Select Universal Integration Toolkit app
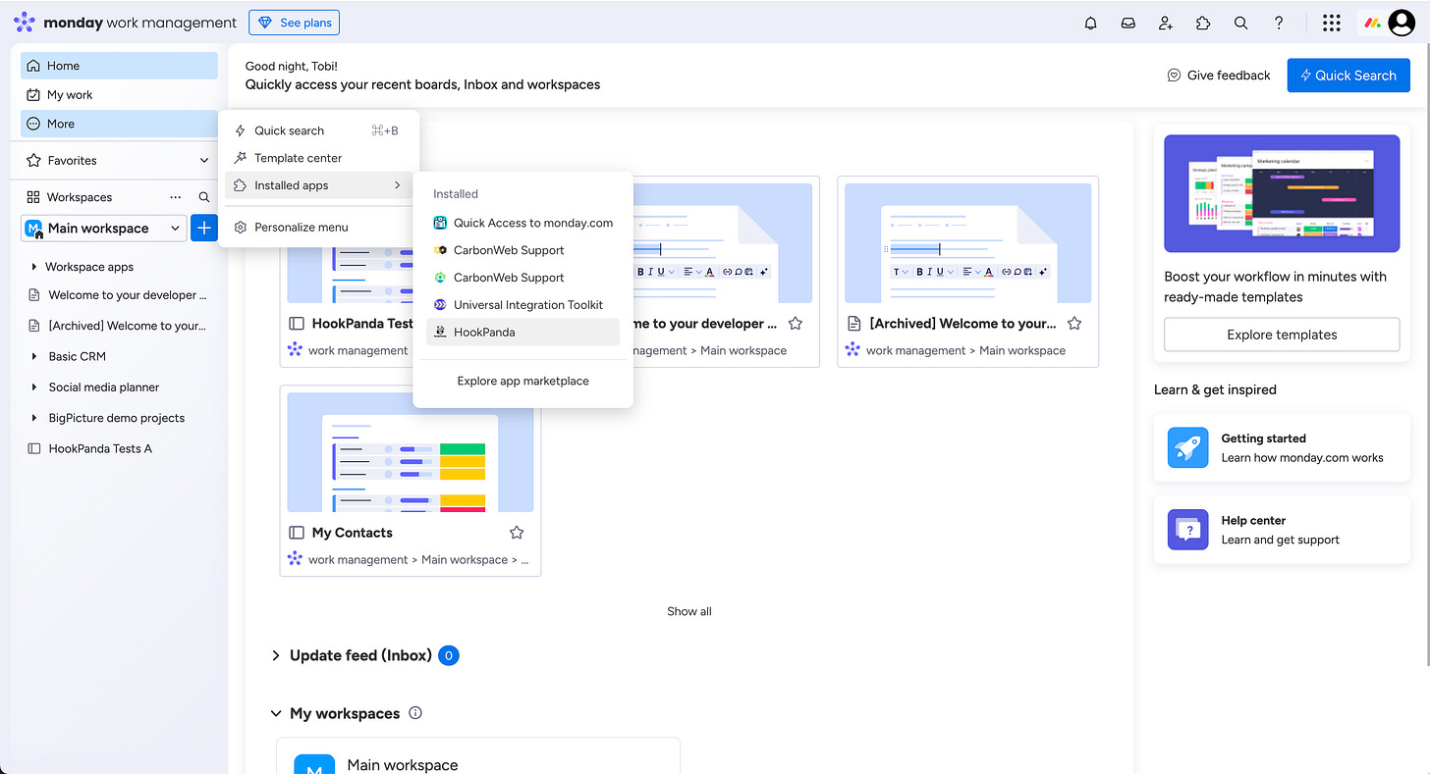 pyautogui.click(x=522, y=305)
